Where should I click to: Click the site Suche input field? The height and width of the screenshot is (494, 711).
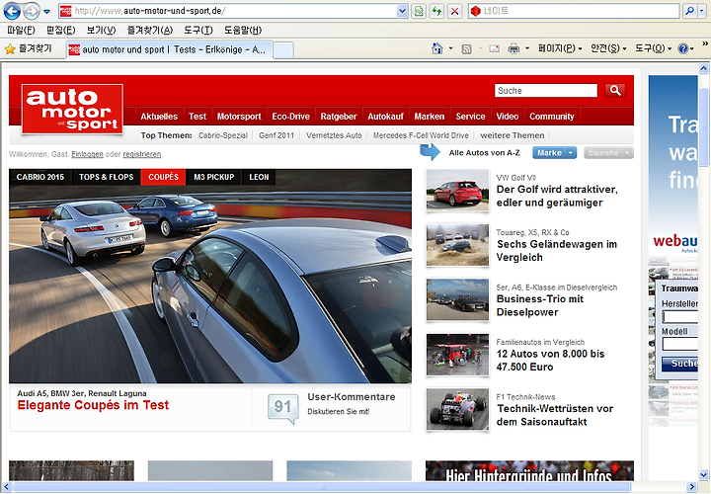tap(546, 91)
